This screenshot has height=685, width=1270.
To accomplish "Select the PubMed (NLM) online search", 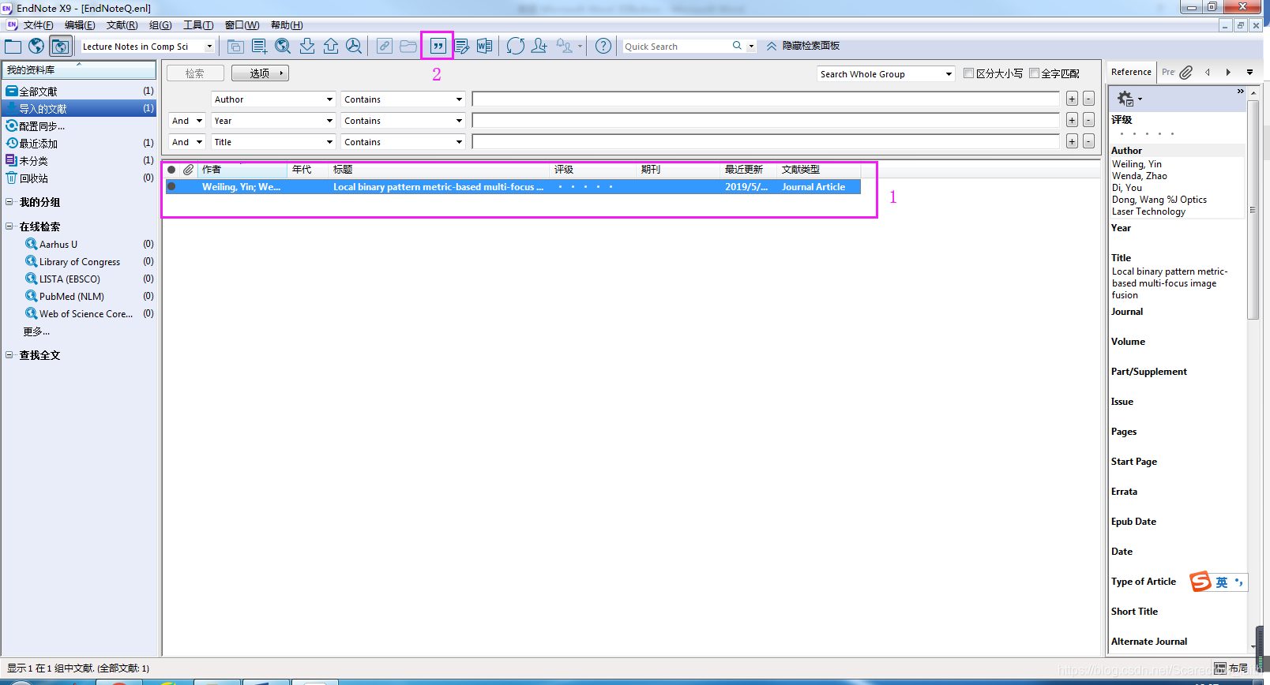I will click(72, 296).
